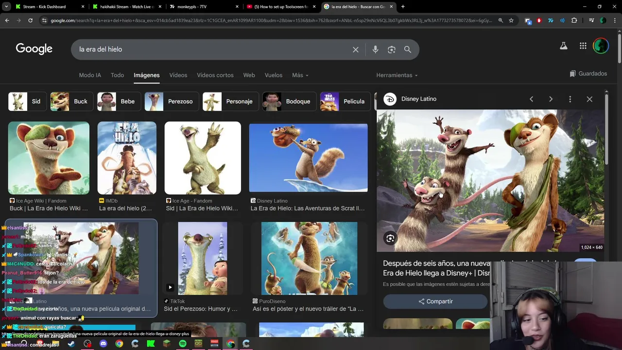Open the browser zoom magnifier icon

tap(501, 20)
